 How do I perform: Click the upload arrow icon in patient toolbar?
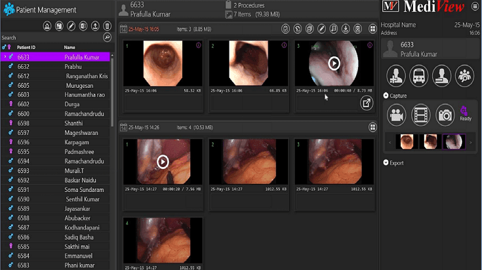[95, 26]
